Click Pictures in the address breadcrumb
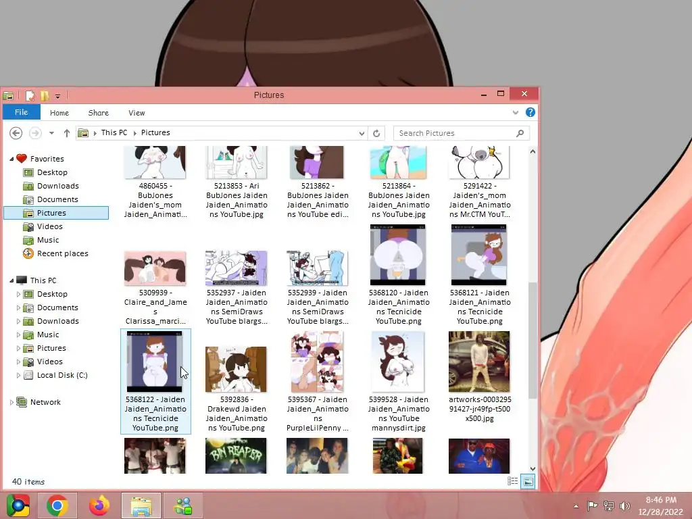This screenshot has width=692, height=519. [x=155, y=132]
